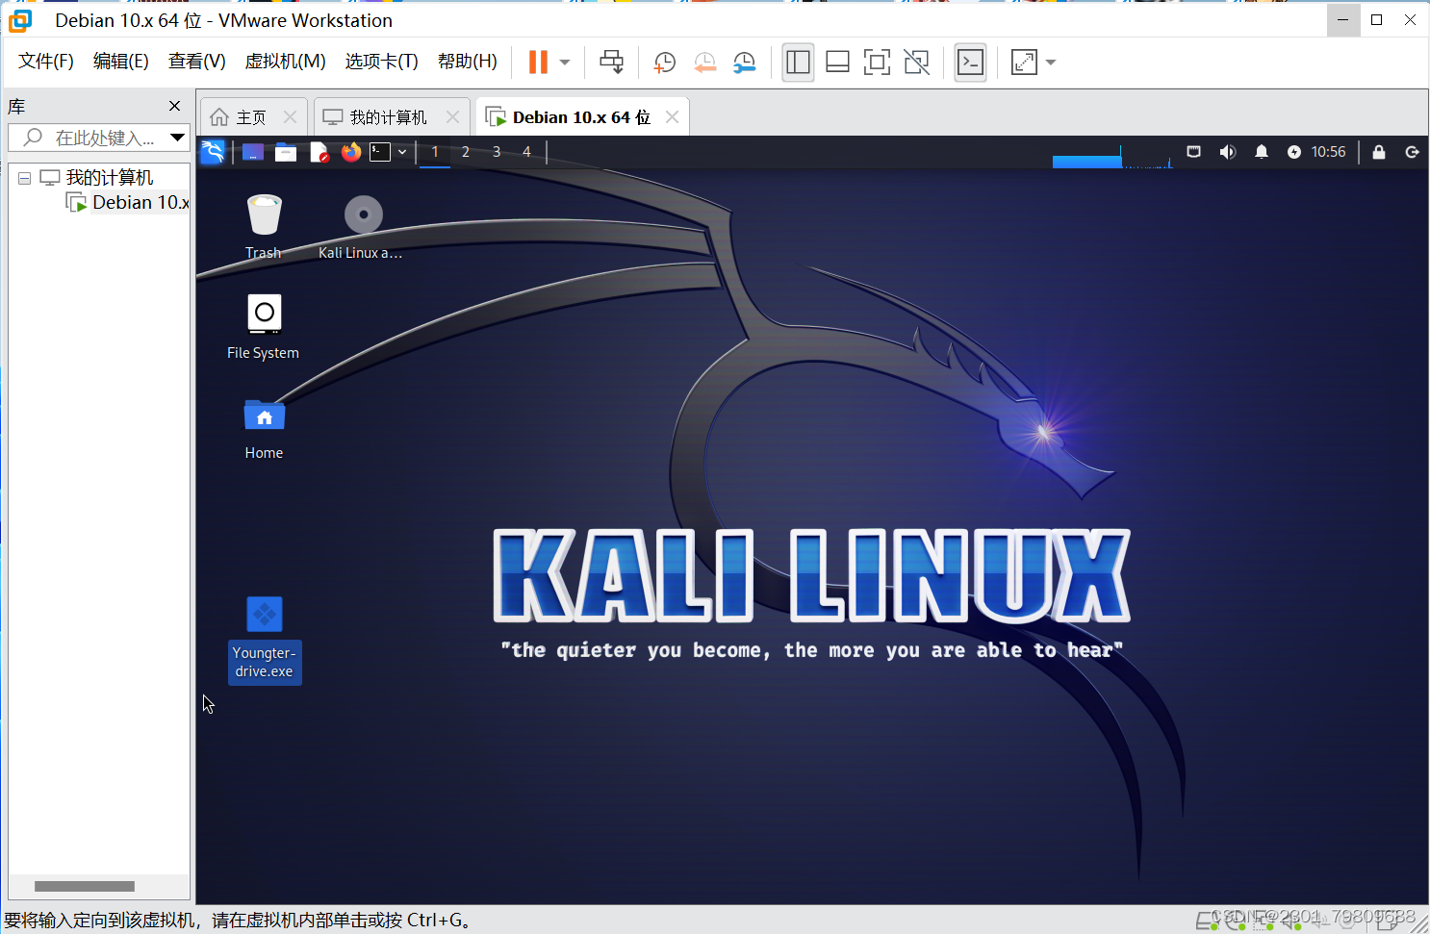Select the Youngter-drive.exe desktop file
Screen dimensions: 1430x934
265,640
